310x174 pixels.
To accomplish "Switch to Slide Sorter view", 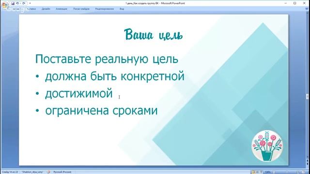I will (x=257, y=172).
